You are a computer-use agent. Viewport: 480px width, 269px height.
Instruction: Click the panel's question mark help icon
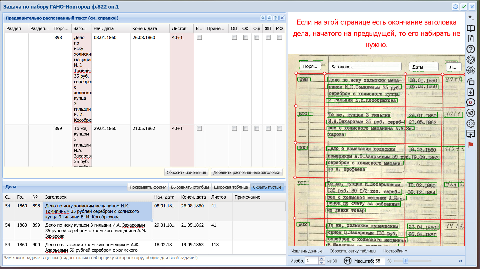pos(276,18)
